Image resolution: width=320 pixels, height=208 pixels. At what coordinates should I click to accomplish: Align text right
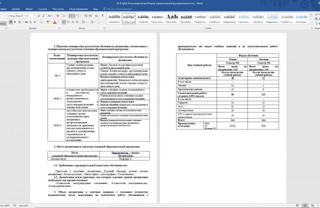click(x=73, y=22)
